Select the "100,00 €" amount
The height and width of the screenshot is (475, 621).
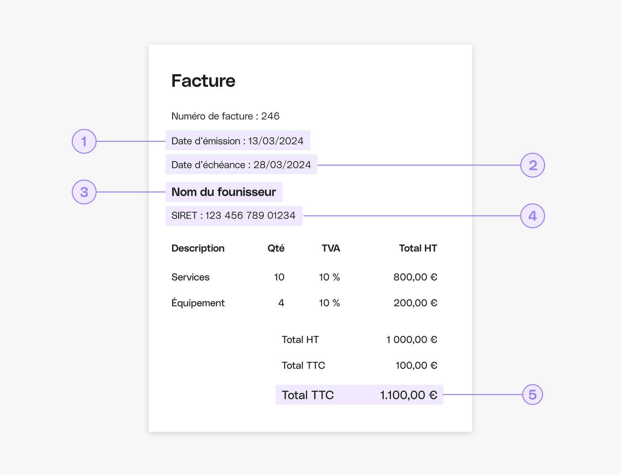click(x=416, y=365)
